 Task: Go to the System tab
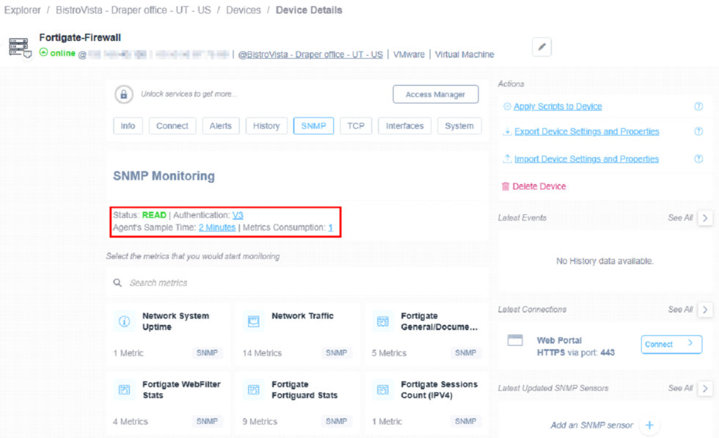pyautogui.click(x=459, y=125)
